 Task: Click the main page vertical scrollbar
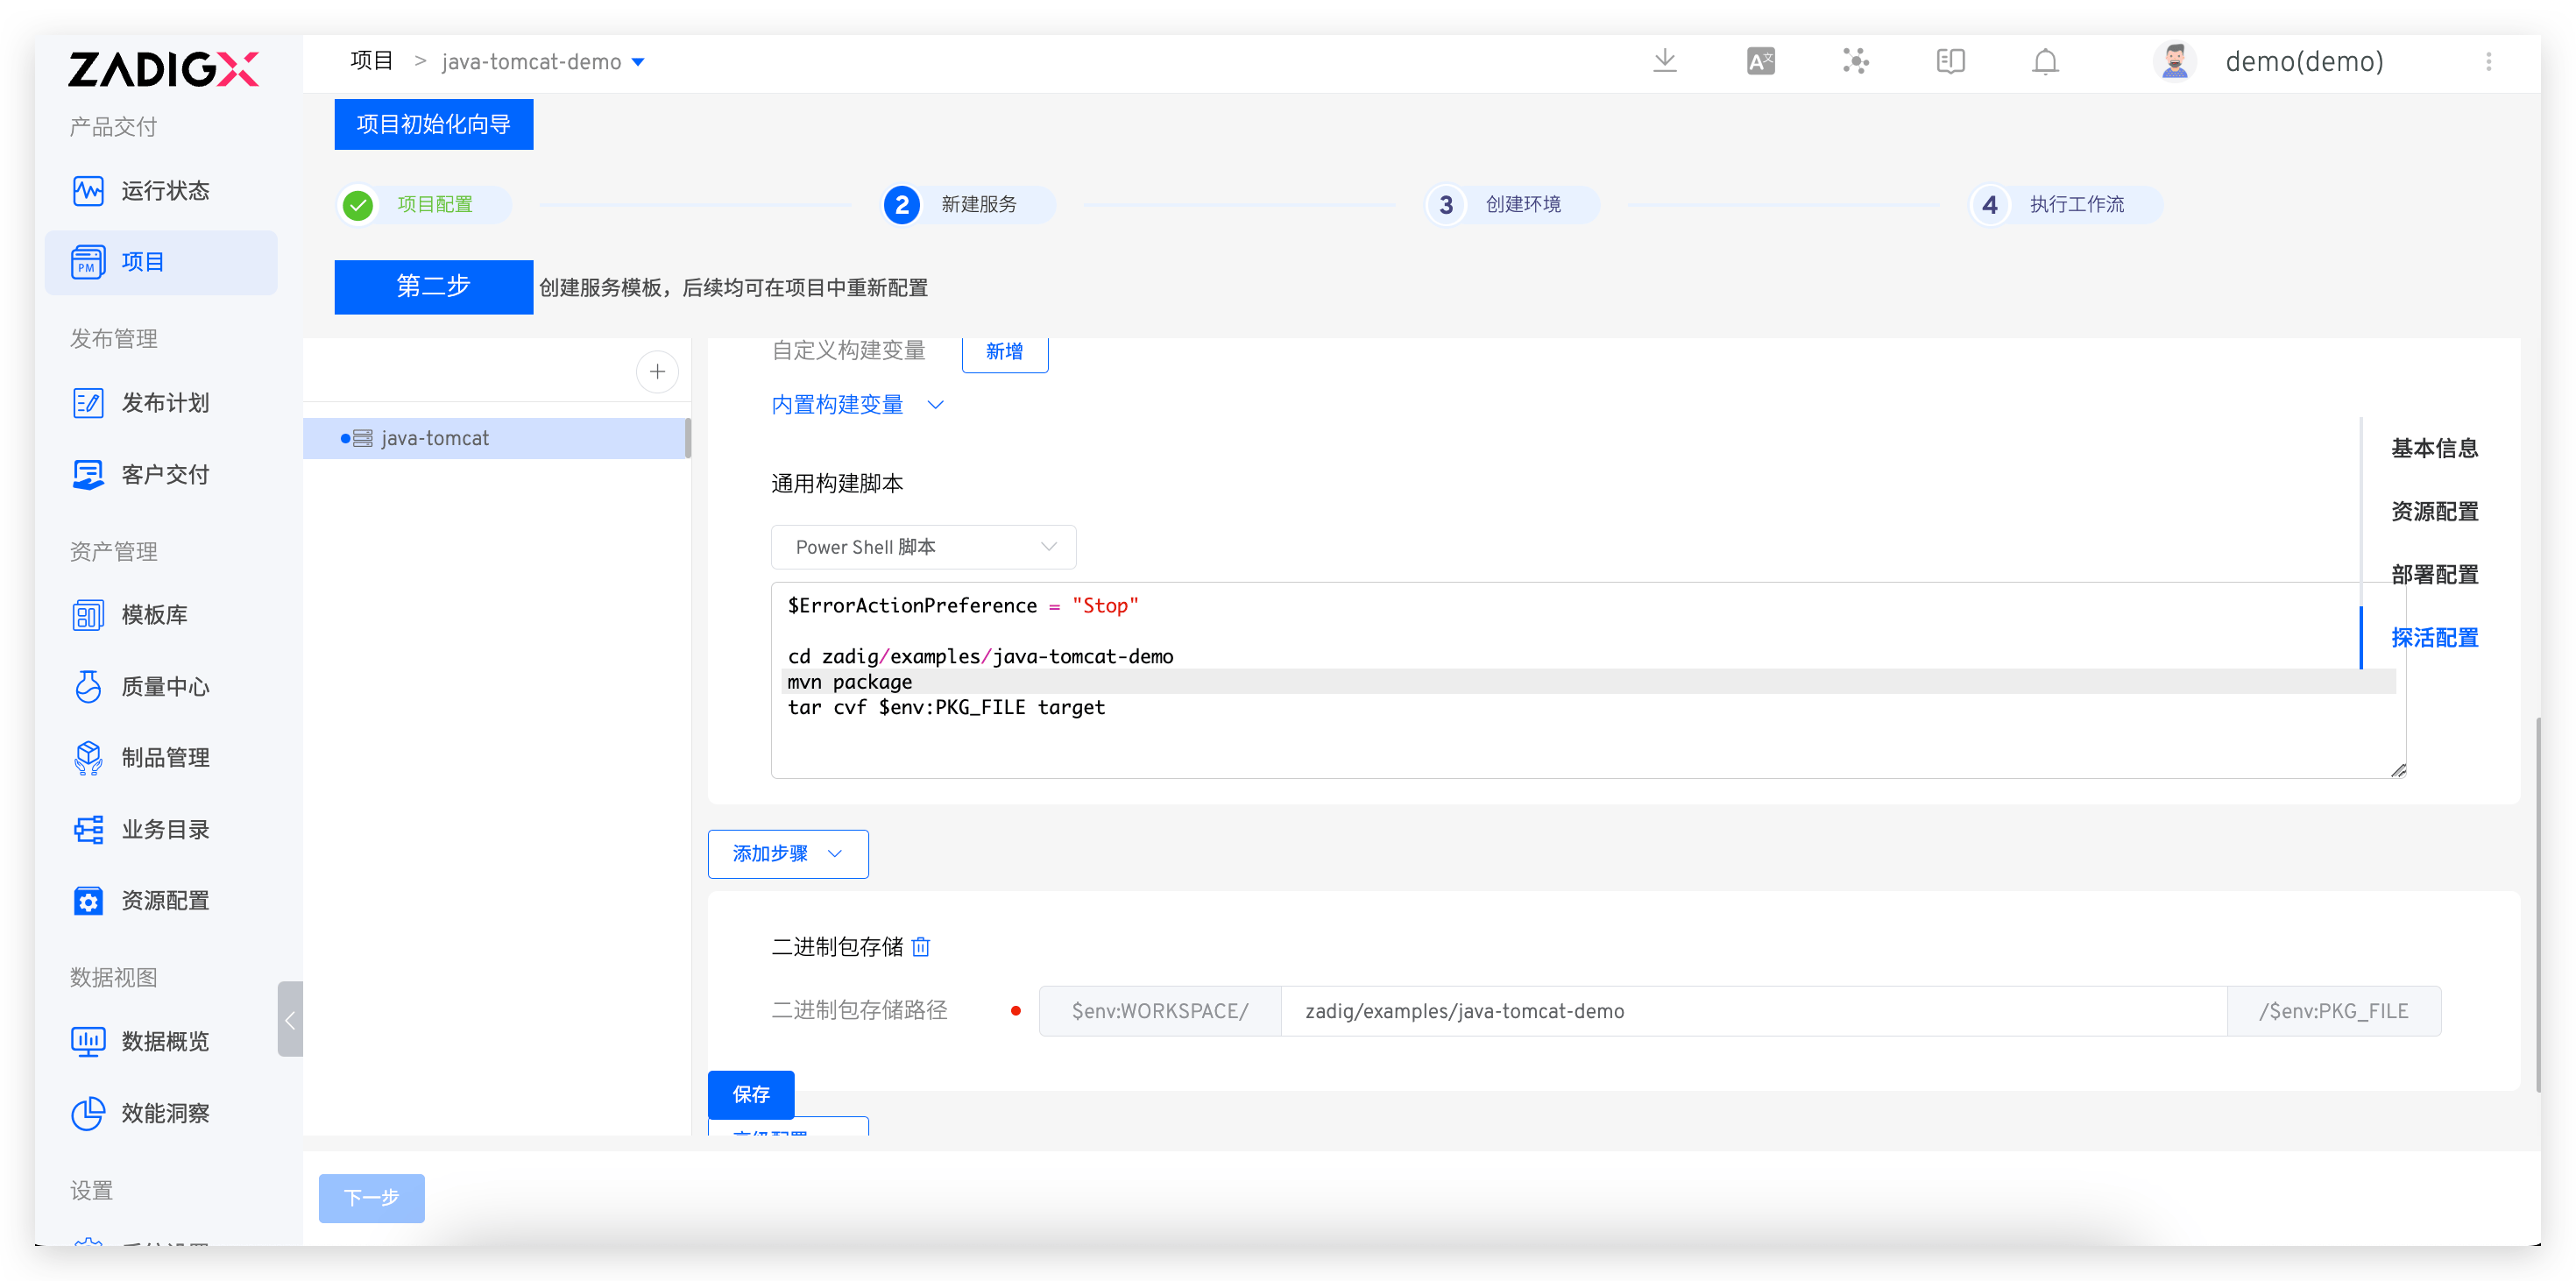coord(2538,904)
